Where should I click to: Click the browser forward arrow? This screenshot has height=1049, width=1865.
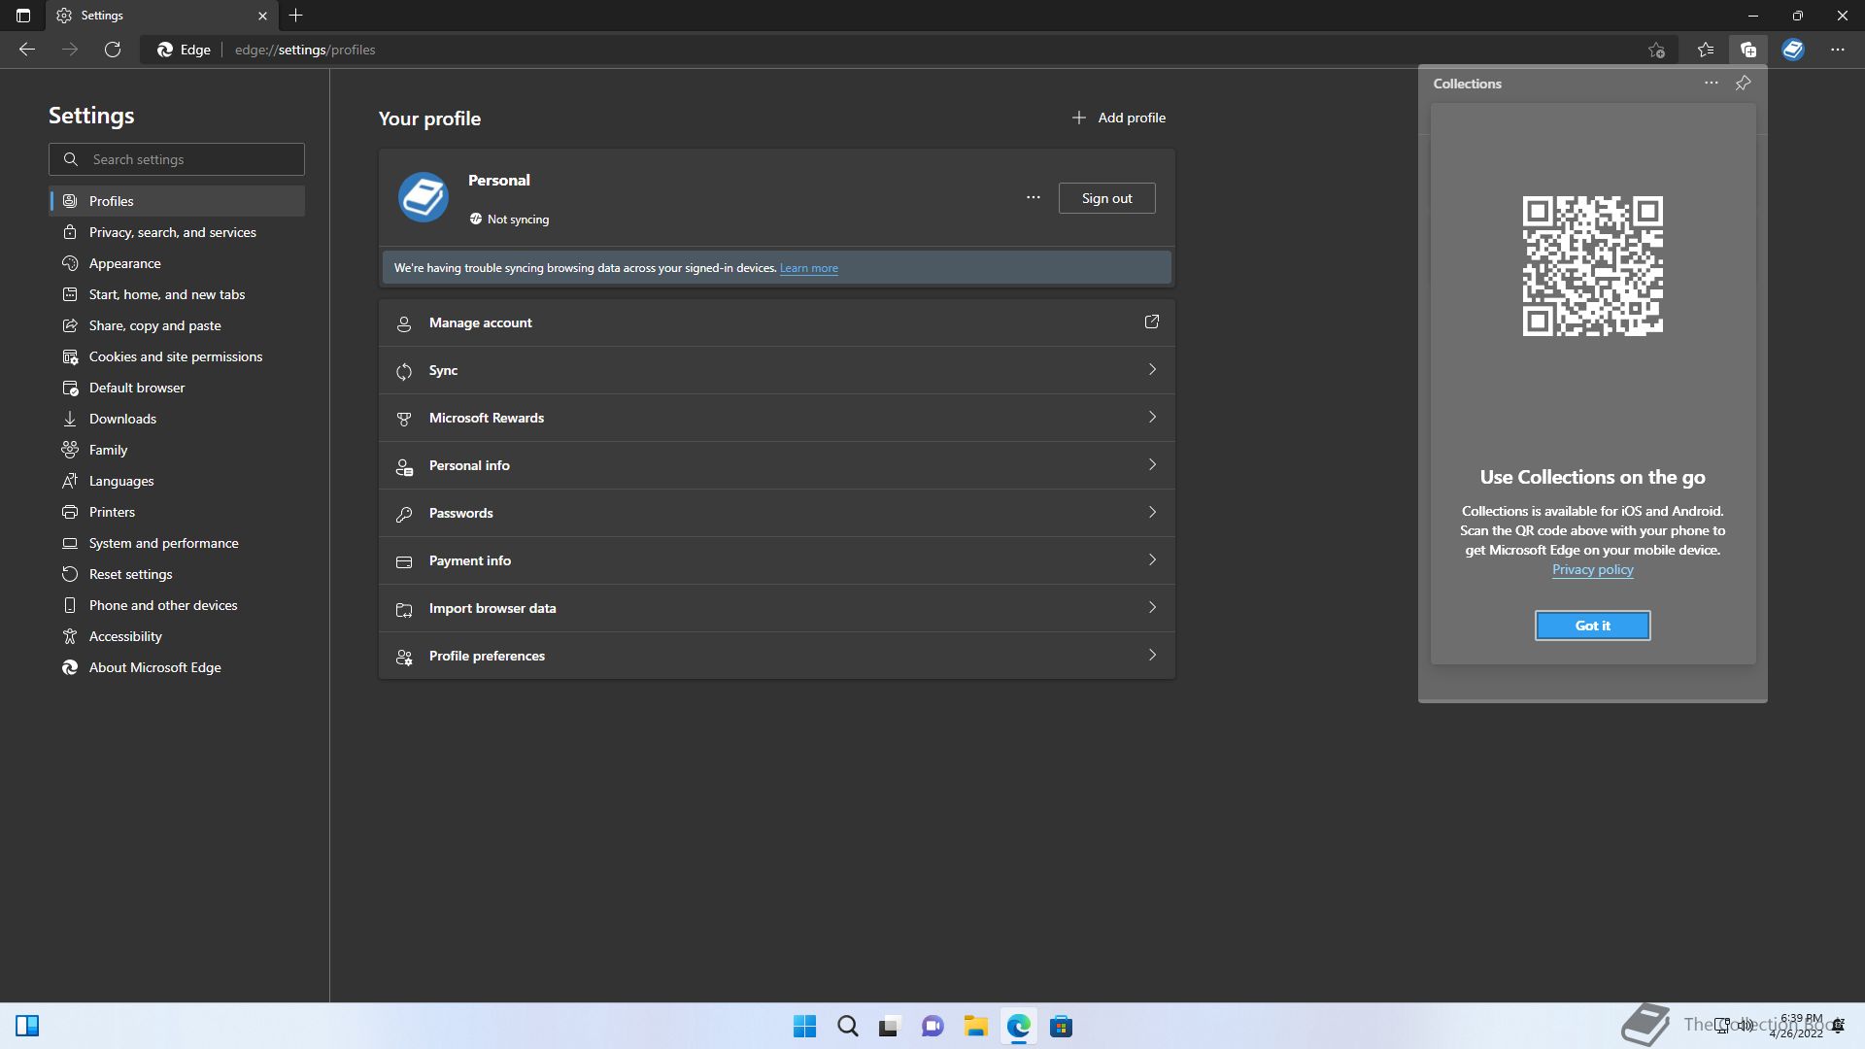70,50
